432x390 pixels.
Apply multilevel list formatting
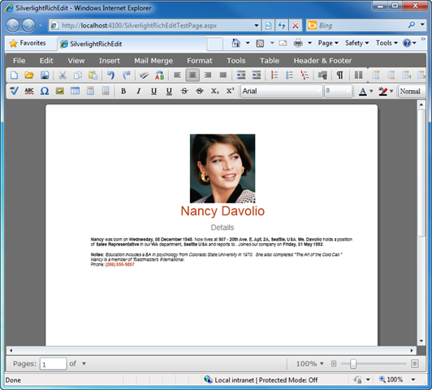(x=305, y=75)
